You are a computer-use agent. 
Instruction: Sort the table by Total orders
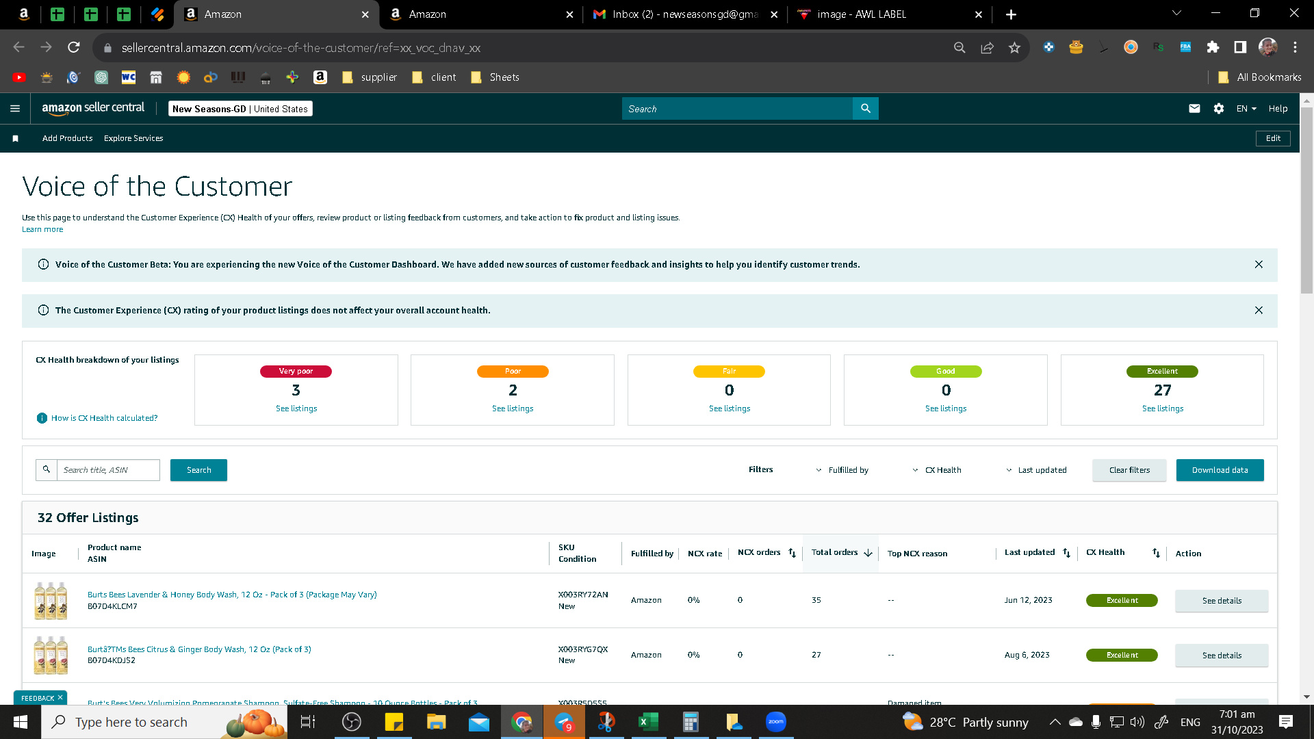(868, 553)
